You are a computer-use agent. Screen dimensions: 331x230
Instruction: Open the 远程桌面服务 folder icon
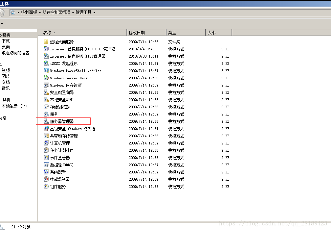[46, 42]
